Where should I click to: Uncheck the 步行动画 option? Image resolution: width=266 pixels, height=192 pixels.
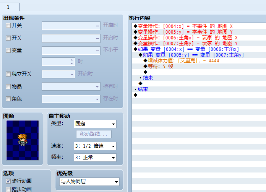pyautogui.click(x=8, y=181)
